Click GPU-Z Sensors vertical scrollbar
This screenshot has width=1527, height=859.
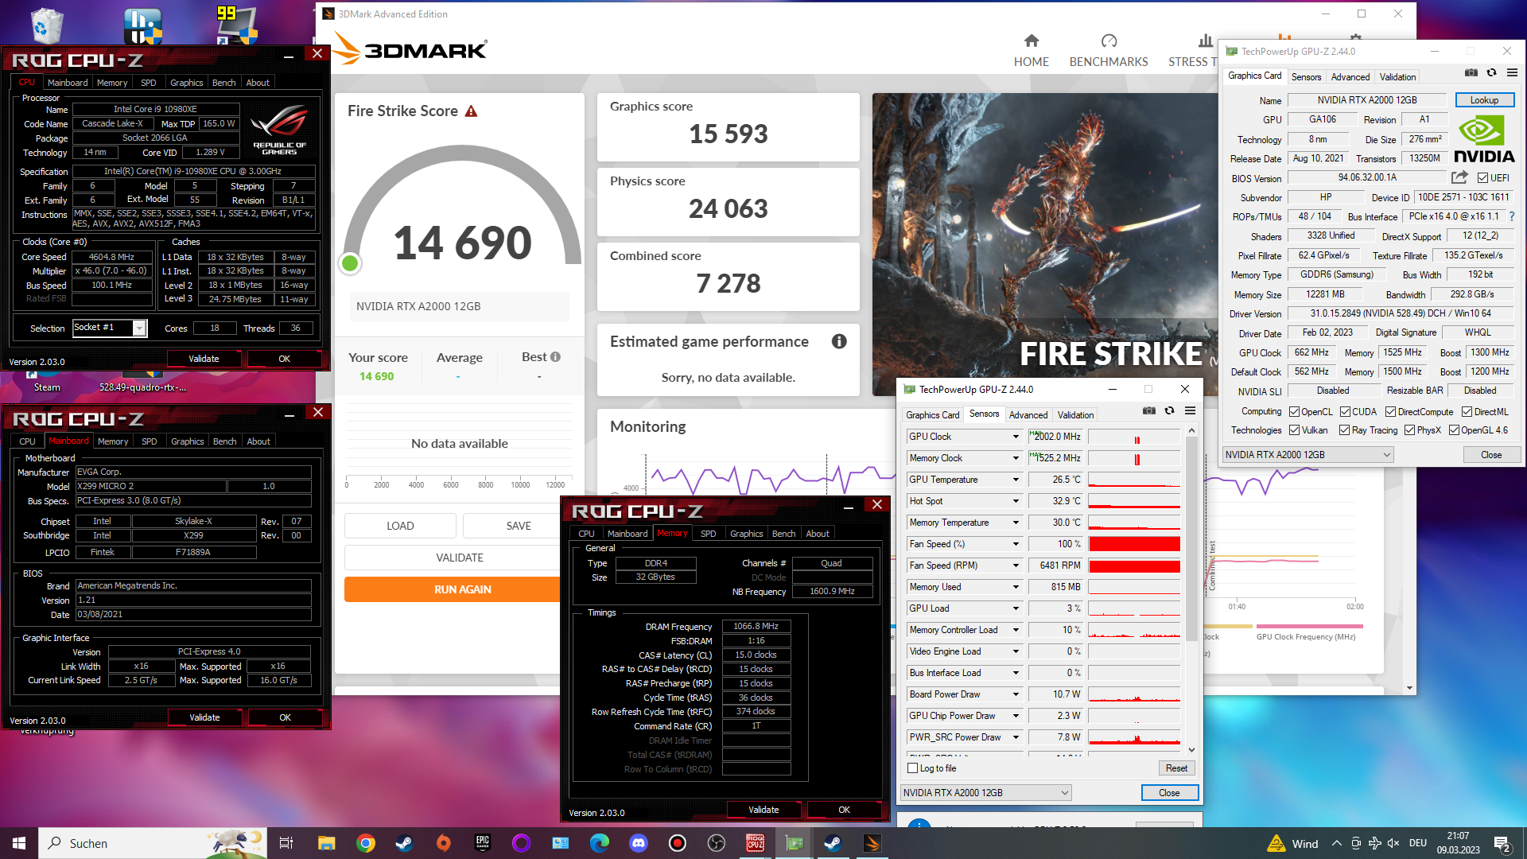click(1191, 589)
